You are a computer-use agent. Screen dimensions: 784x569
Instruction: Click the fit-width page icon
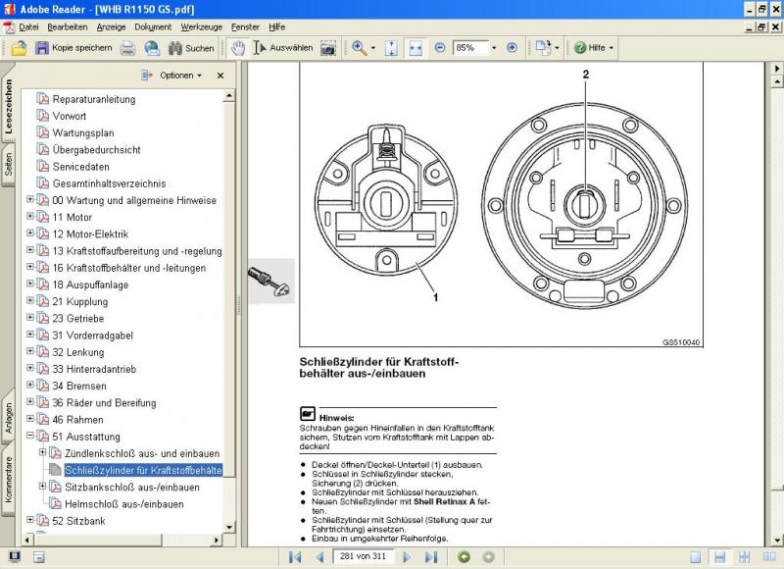click(415, 47)
